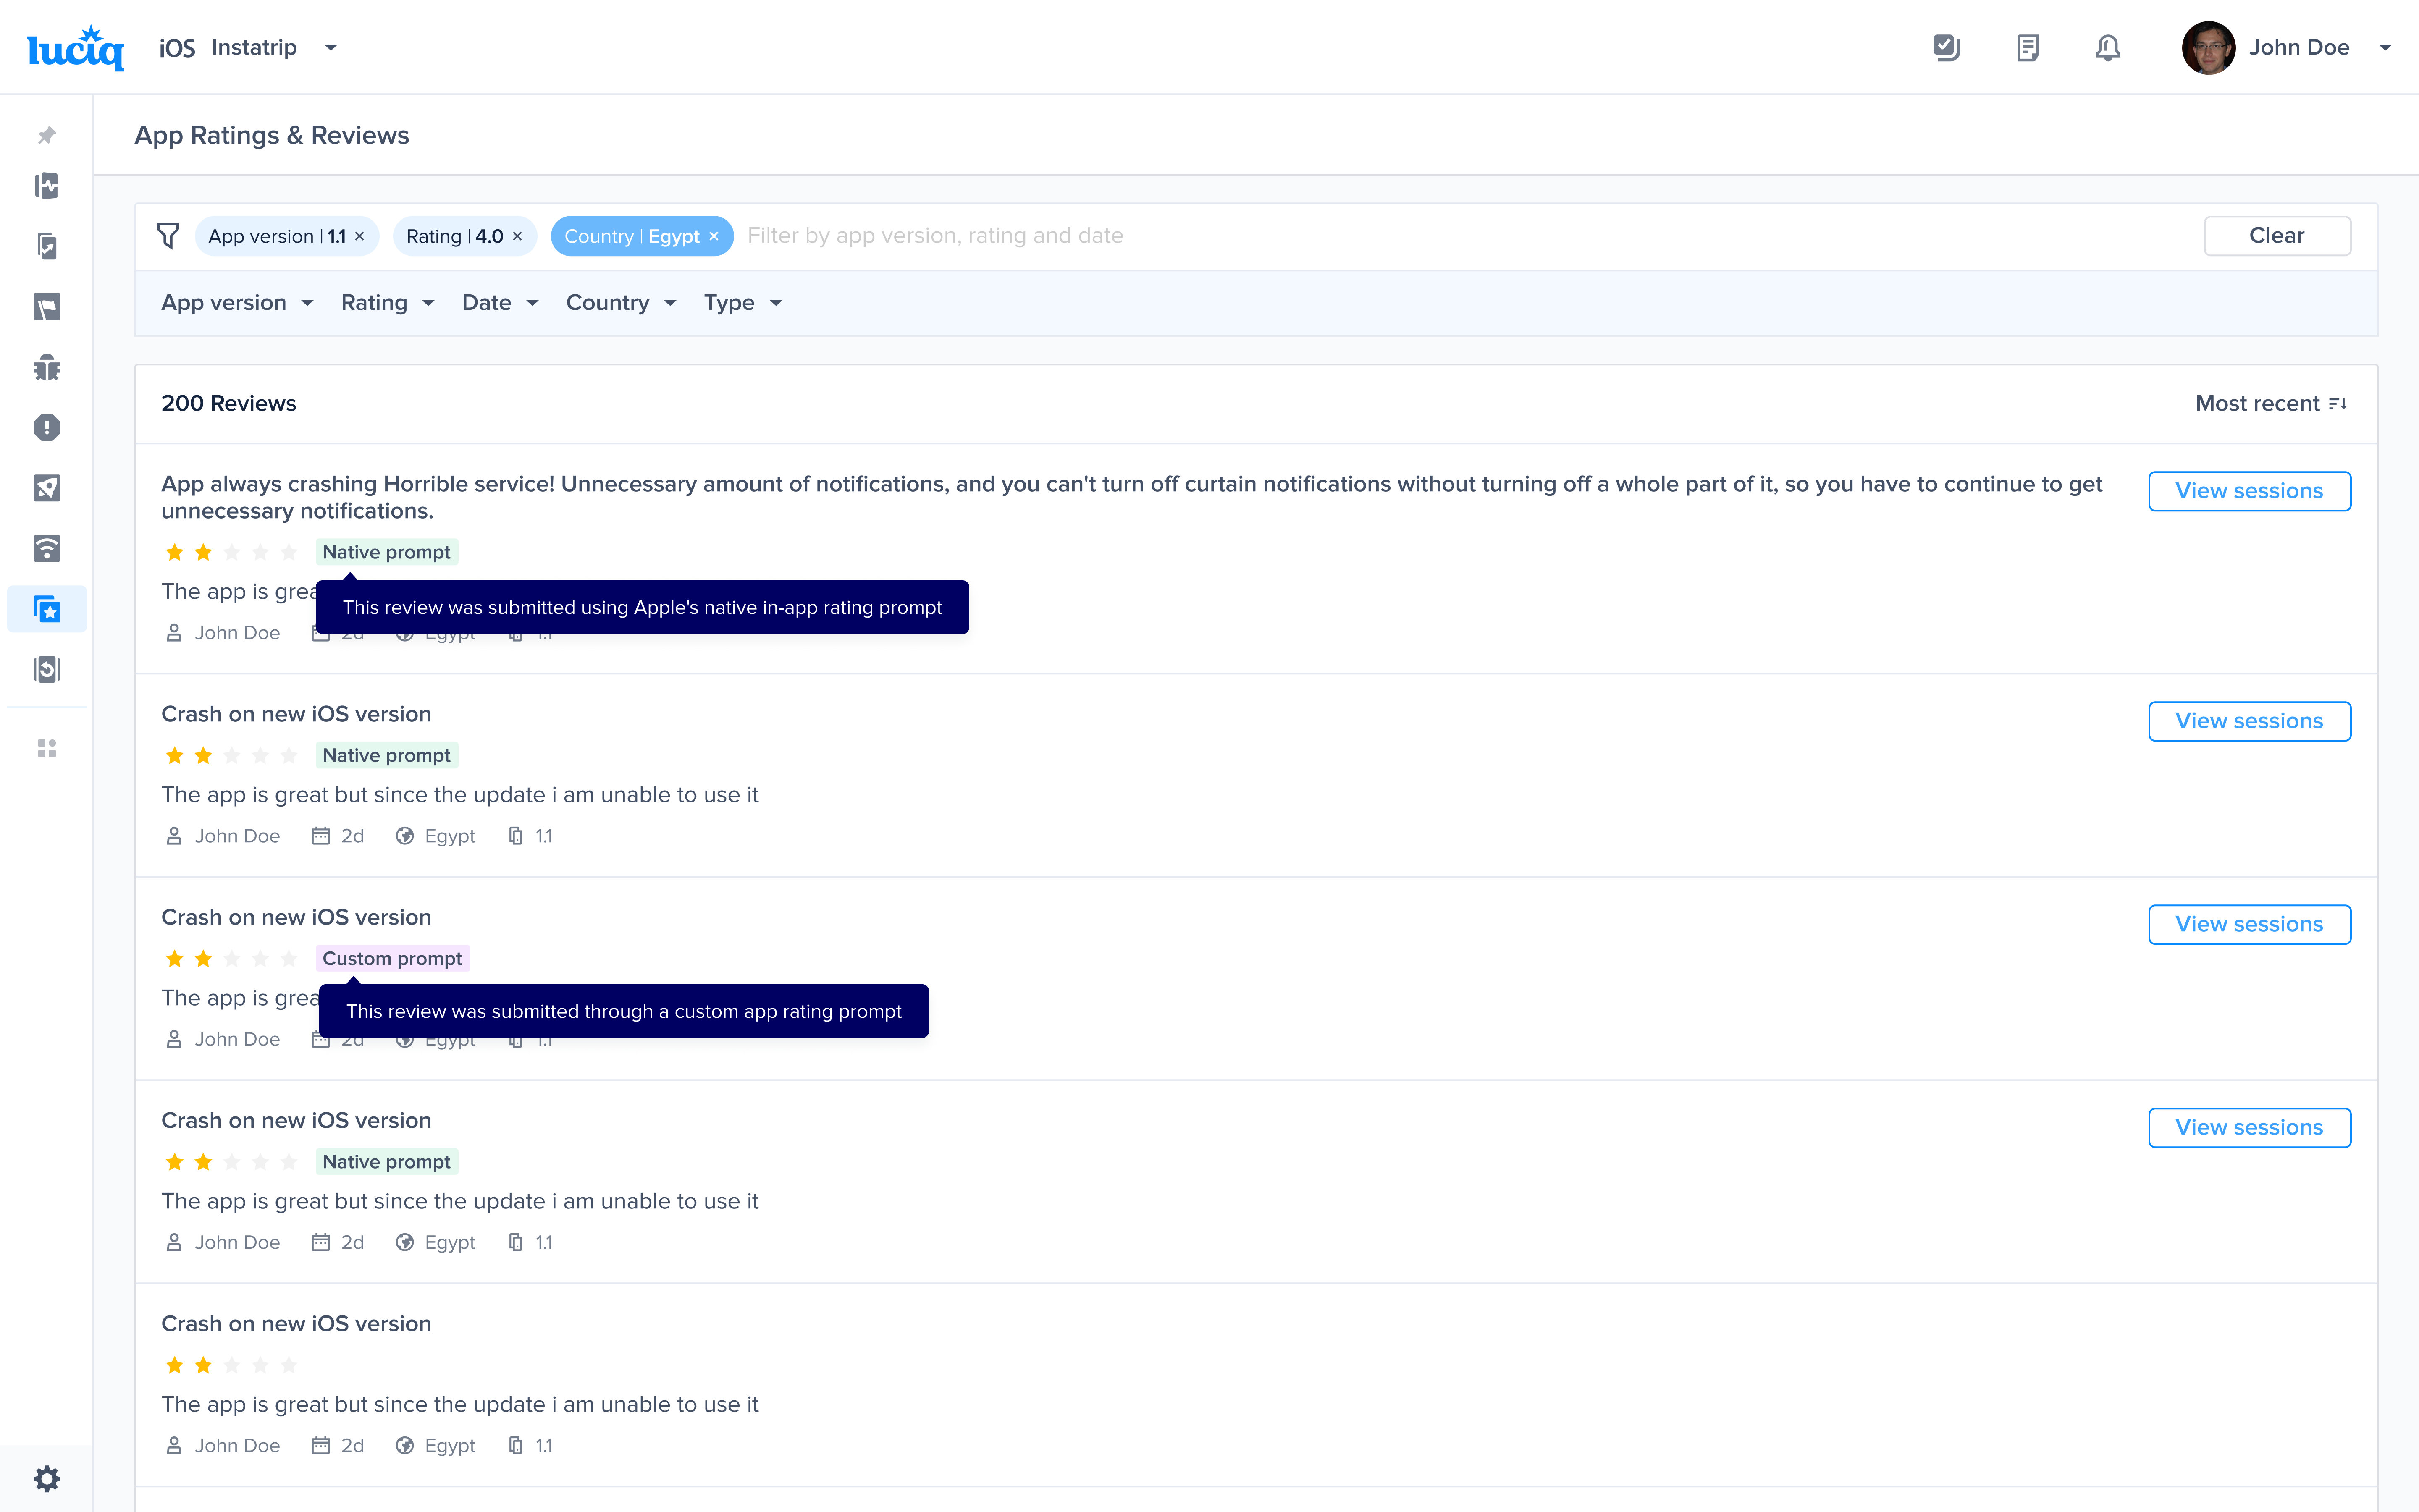Image resolution: width=2419 pixels, height=1512 pixels.
Task: Remove the App version 1.1 filter chip
Action: coord(360,237)
